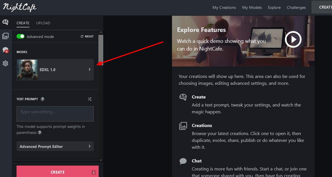This screenshot has height=177, width=332.
Task: Click the Create heading in features list
Action: (199, 97)
